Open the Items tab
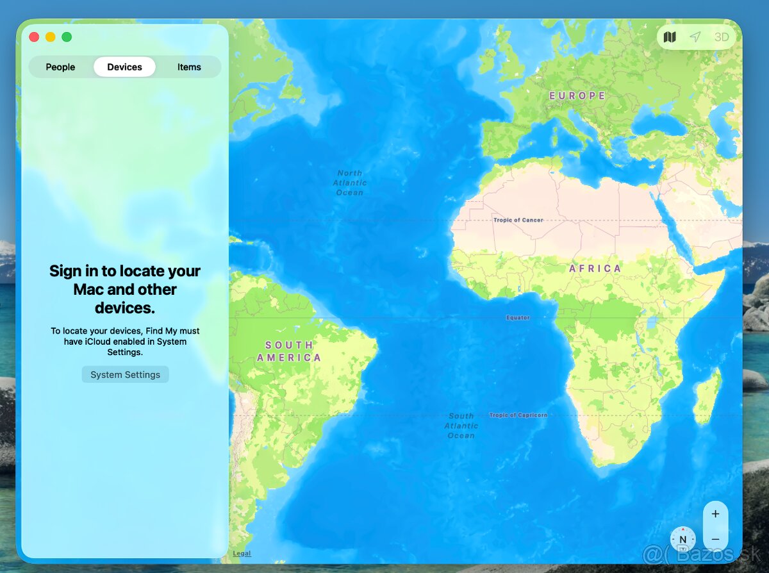This screenshot has height=573, width=769. pyautogui.click(x=189, y=67)
